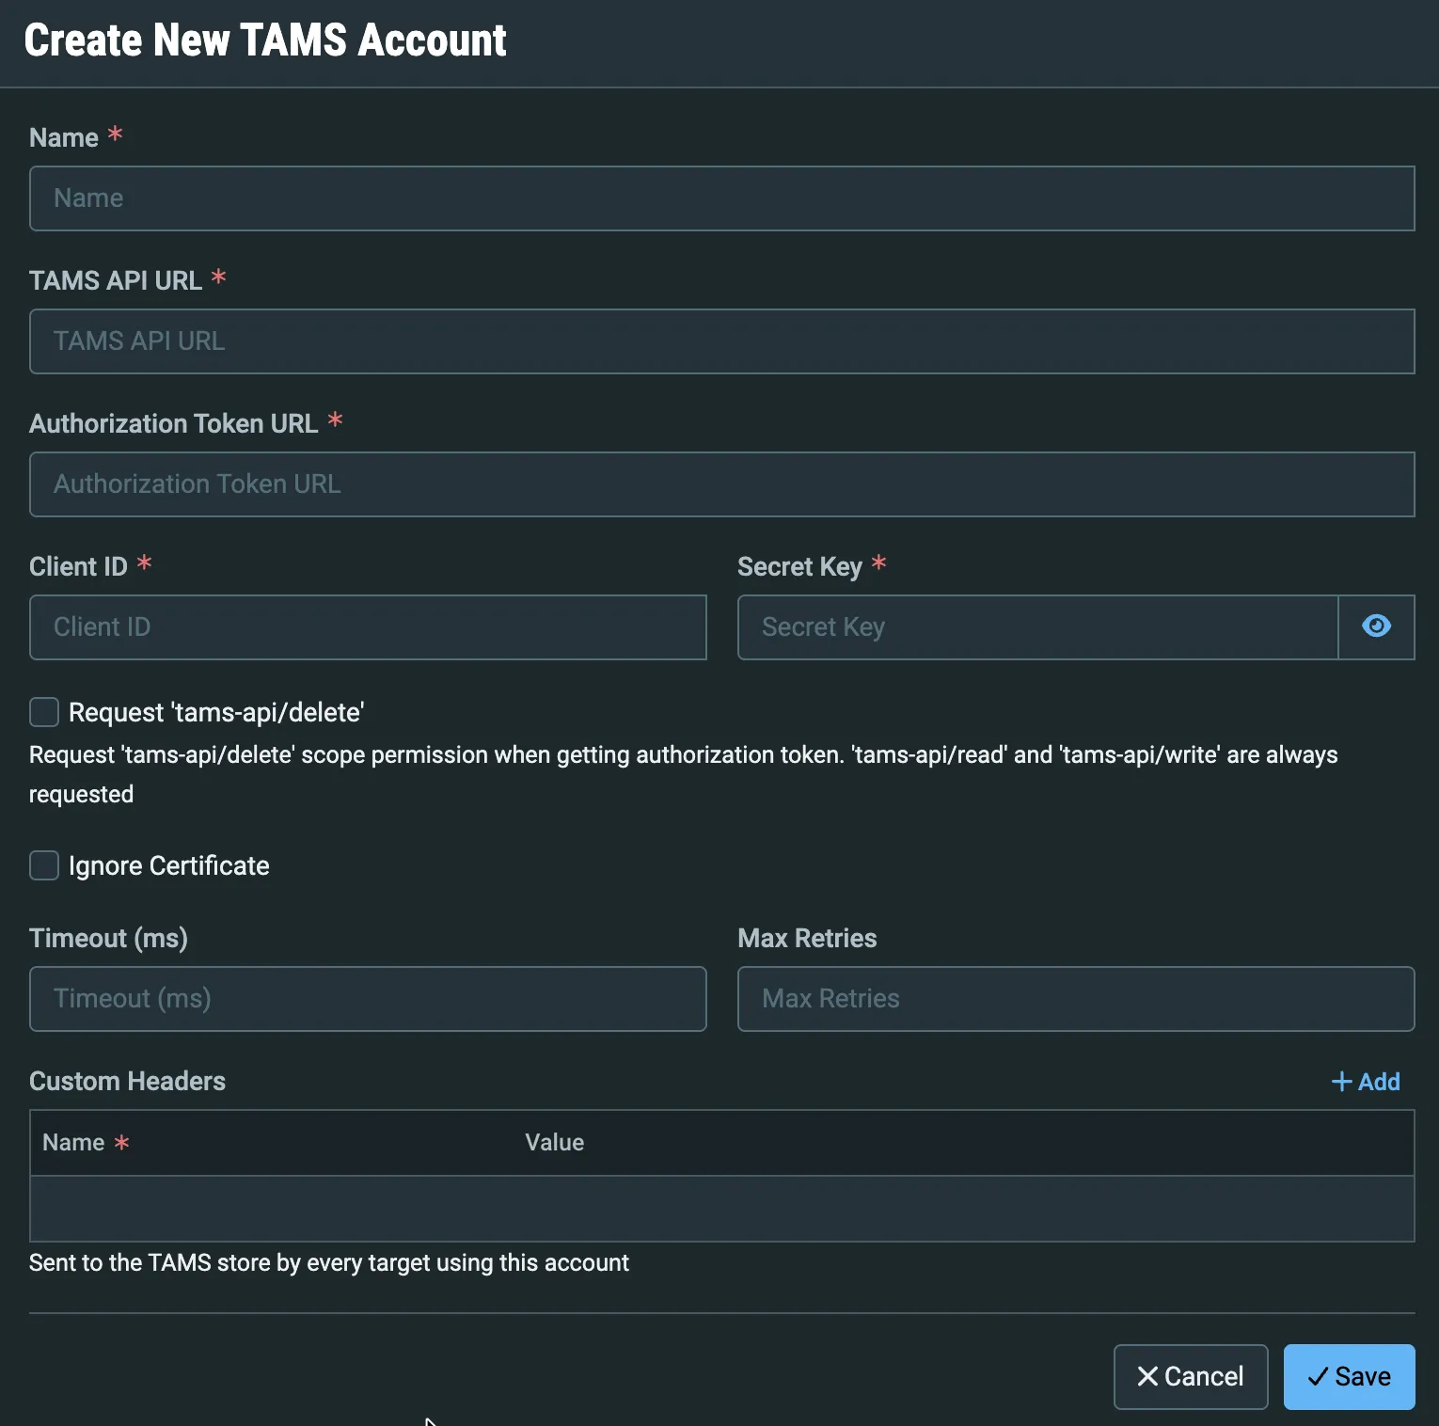The image size is (1439, 1426).
Task: Click the Client ID input box
Action: click(x=368, y=627)
